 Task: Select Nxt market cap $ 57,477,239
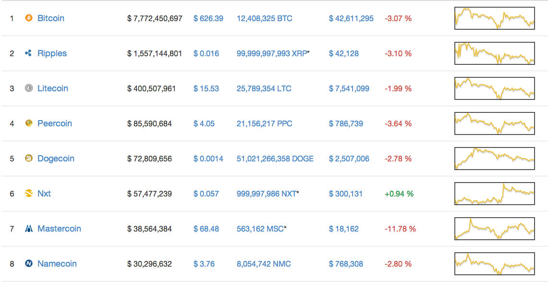pos(149,194)
